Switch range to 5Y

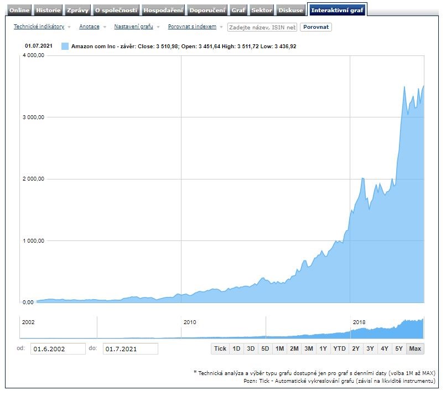pos(398,348)
